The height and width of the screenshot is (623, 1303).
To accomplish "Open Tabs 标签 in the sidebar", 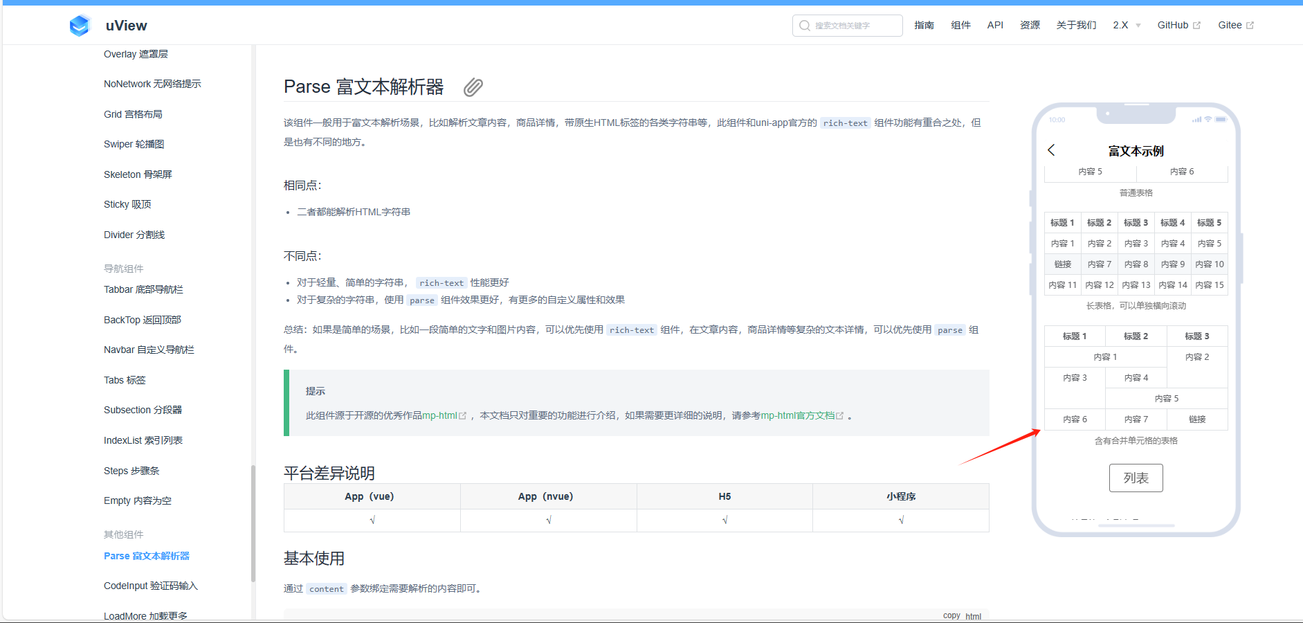I will tap(125, 380).
